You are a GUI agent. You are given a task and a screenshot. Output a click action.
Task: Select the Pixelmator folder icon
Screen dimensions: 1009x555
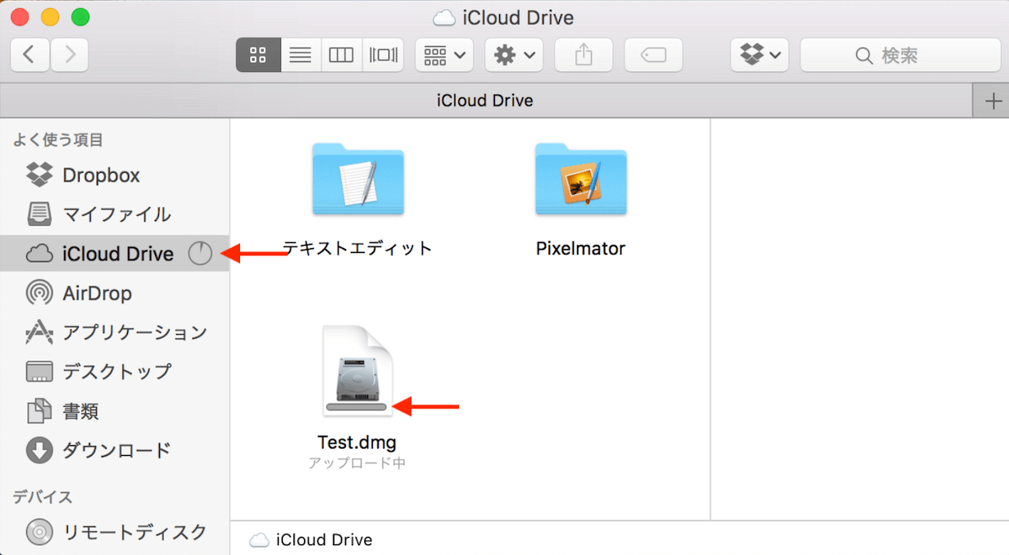coord(581,179)
